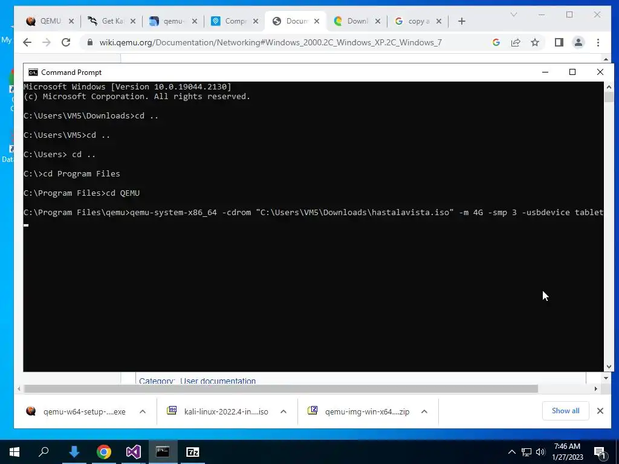Click the browser horizontal scrollbar

281,388
